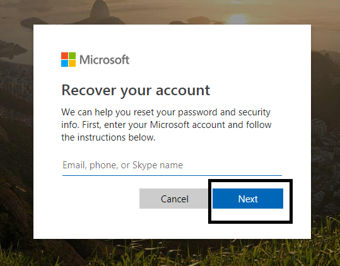The image size is (340, 266).
Task: Click the blue underline of the input field
Action: point(172,175)
